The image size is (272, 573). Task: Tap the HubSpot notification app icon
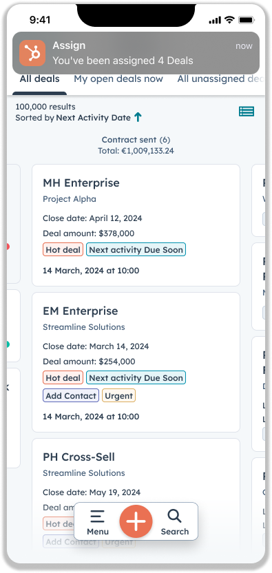(32, 53)
